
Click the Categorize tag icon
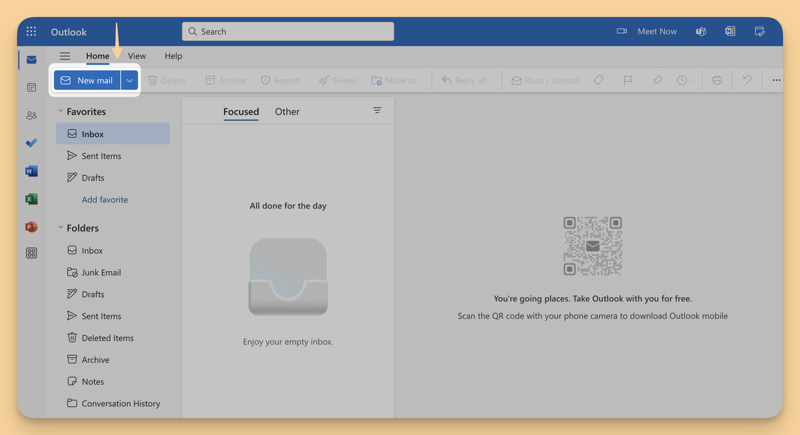[x=598, y=80]
